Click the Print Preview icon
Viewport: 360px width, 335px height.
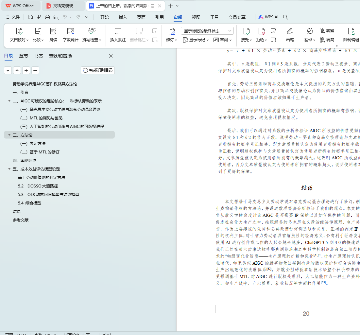point(56,17)
